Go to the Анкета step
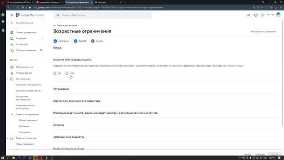This screenshot has width=284, height=160. pos(80,41)
